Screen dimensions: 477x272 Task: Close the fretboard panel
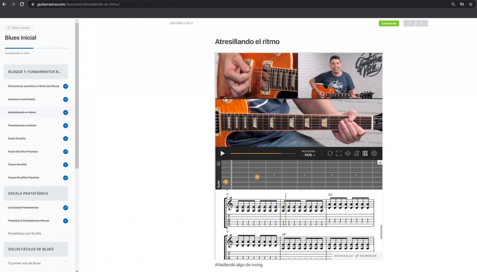(x=380, y=163)
